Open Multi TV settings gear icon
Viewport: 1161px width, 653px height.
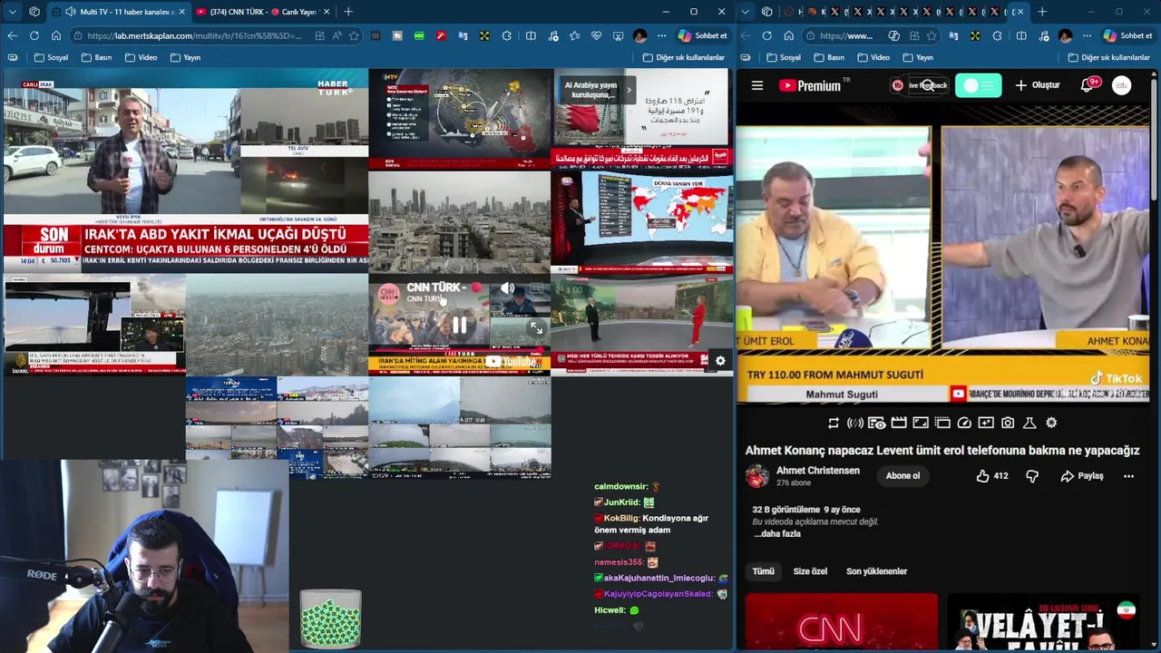720,361
